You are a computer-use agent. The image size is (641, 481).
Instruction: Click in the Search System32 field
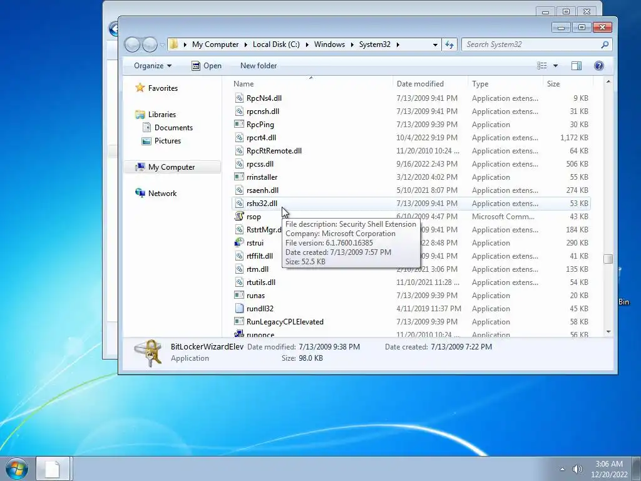pyautogui.click(x=531, y=44)
